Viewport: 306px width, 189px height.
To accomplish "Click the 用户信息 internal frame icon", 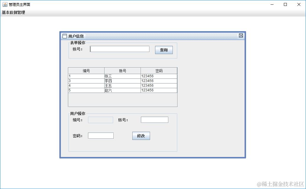I will pos(65,36).
